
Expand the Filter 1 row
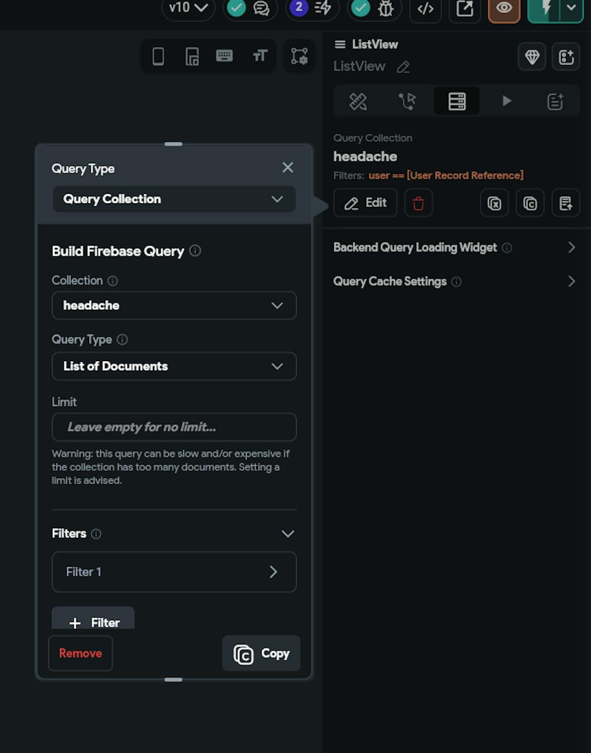[174, 572]
